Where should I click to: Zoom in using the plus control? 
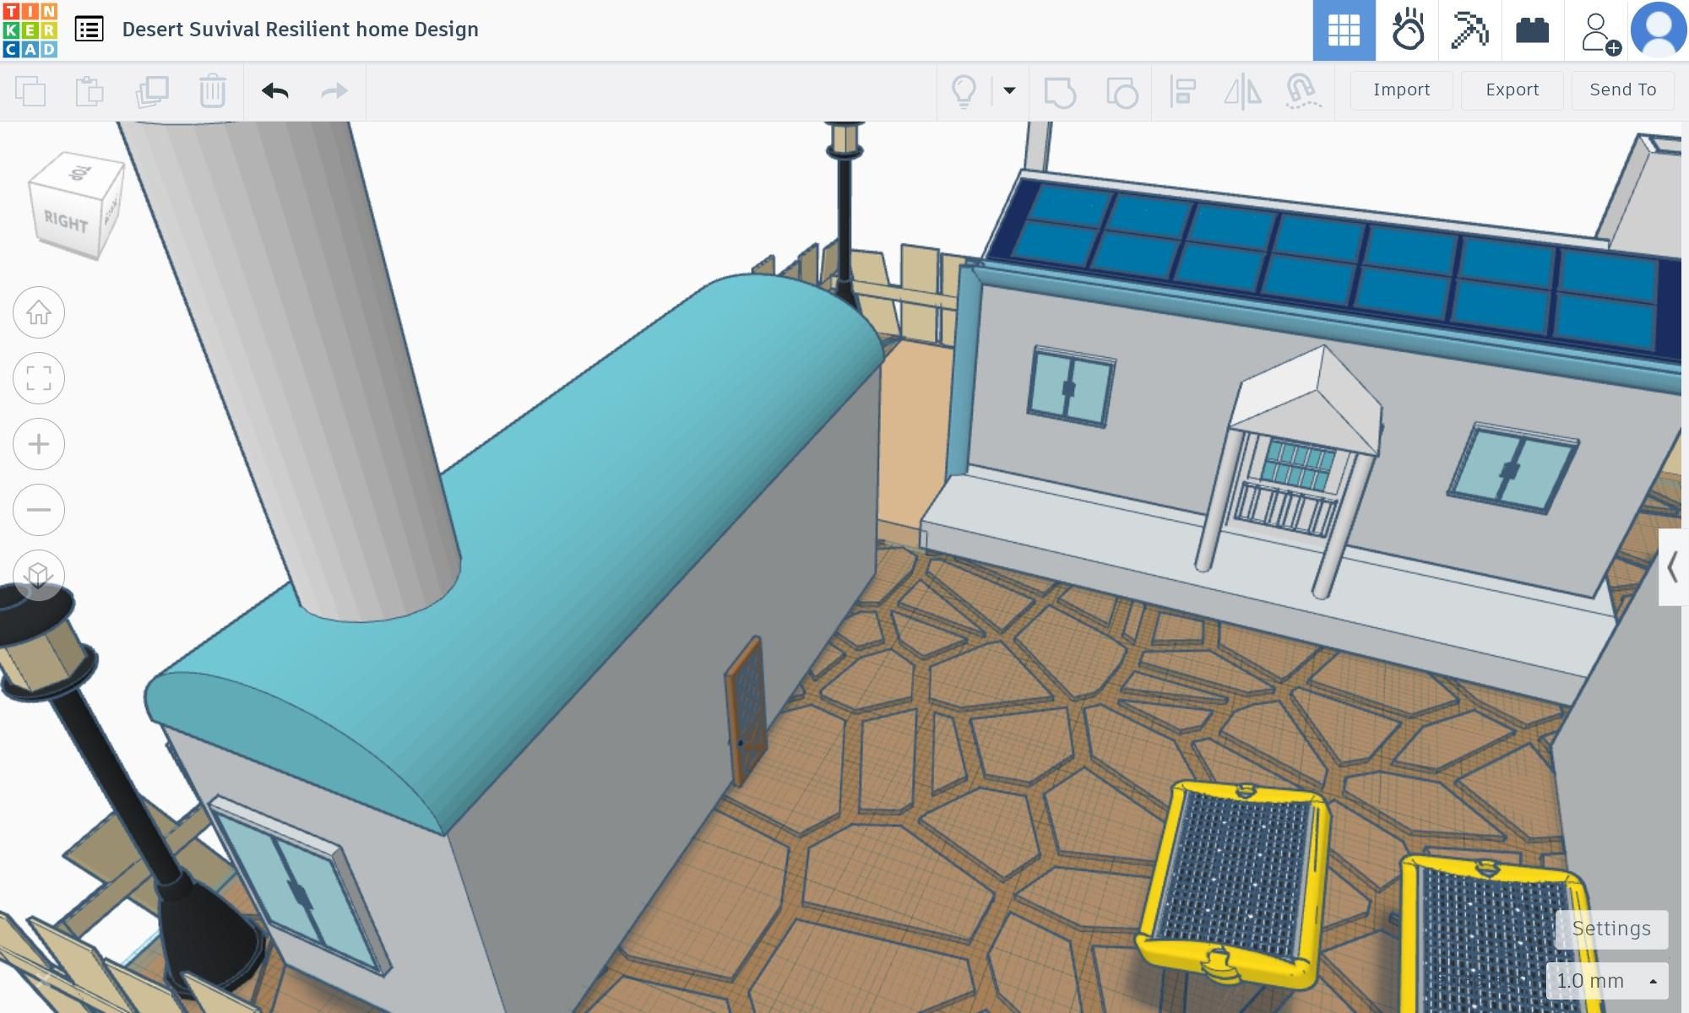[38, 444]
